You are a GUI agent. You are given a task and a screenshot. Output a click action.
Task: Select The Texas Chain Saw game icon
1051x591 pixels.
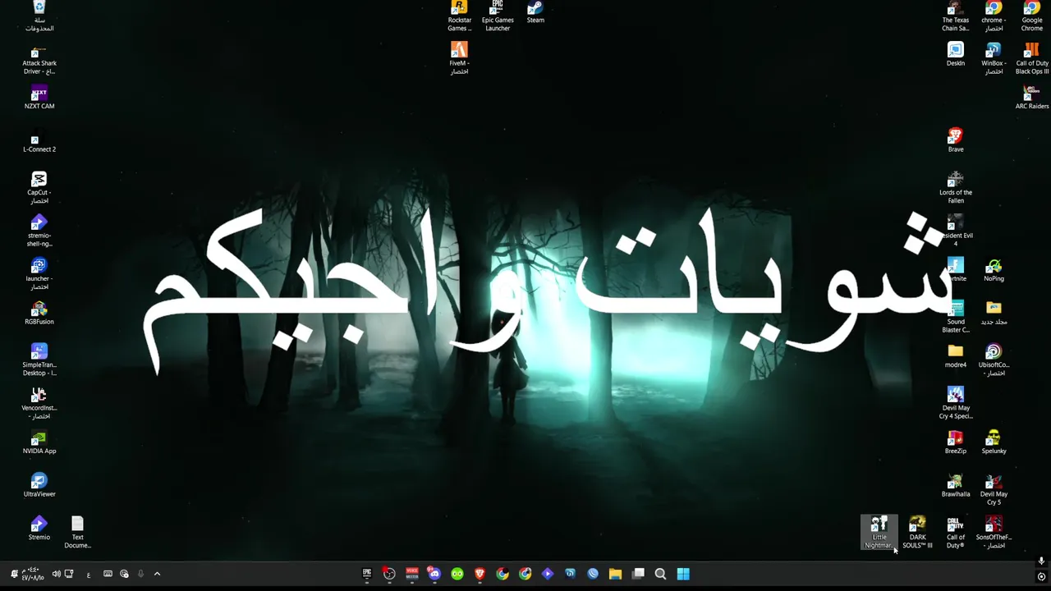click(956, 16)
